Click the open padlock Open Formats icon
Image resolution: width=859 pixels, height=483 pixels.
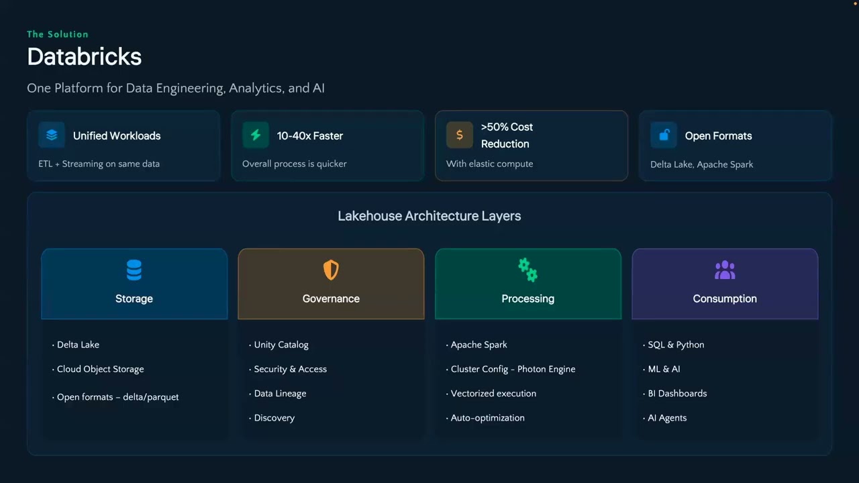coord(664,135)
